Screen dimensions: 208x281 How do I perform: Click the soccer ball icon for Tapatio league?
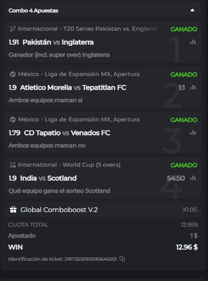13,119
